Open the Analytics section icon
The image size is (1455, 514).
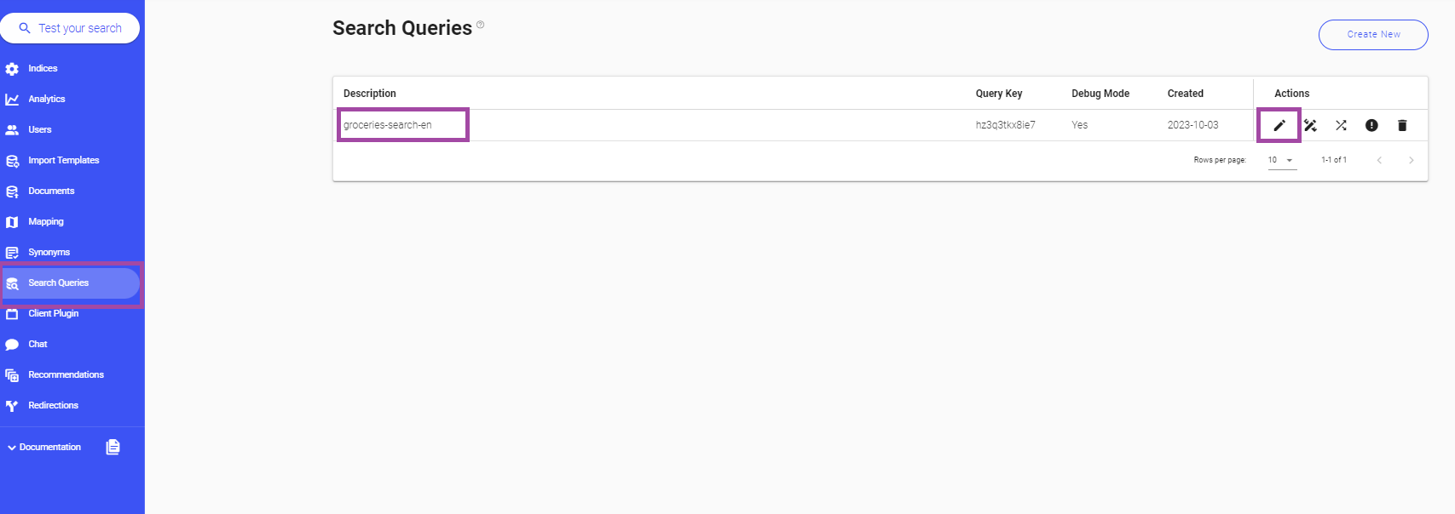[12, 99]
